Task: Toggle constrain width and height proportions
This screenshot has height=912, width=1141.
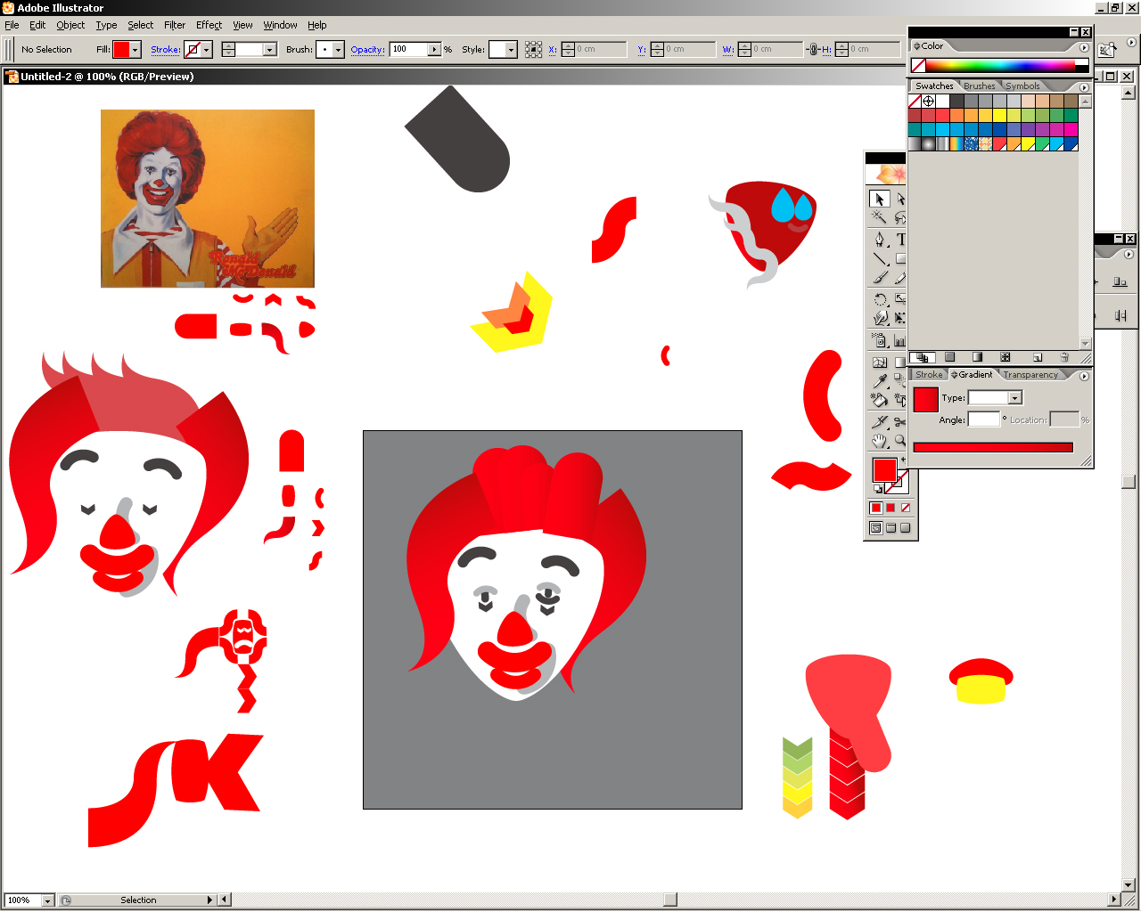Action: [812, 50]
